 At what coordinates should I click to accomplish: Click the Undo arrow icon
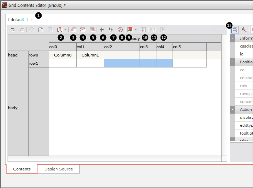[x=13, y=30]
